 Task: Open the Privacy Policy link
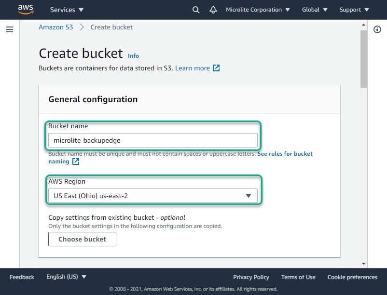point(251,277)
